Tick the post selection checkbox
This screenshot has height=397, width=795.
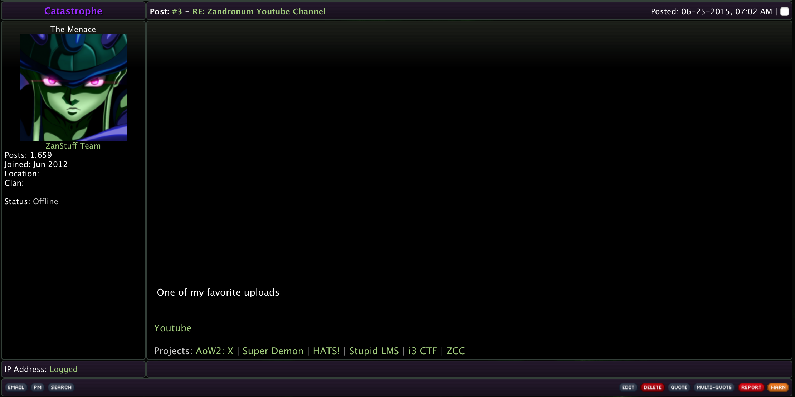[785, 11]
